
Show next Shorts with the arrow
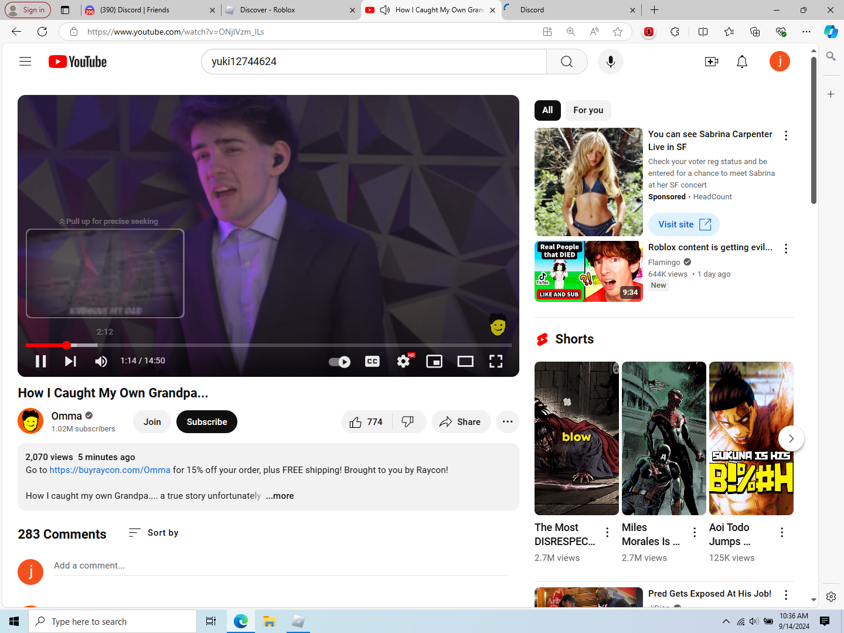[791, 438]
